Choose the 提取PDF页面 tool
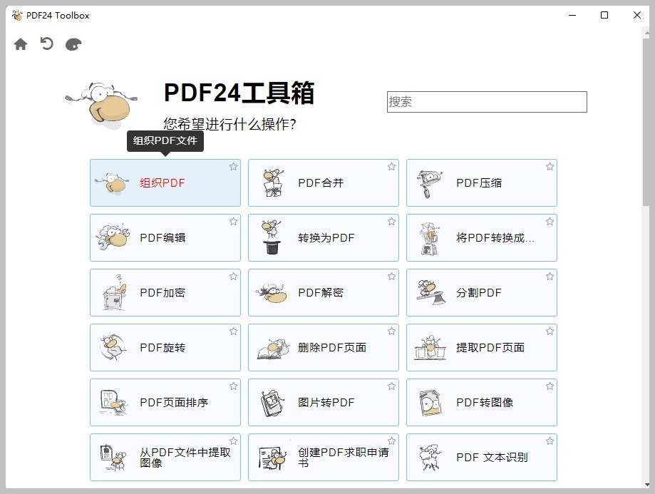This screenshot has height=494, width=655. tap(482, 347)
